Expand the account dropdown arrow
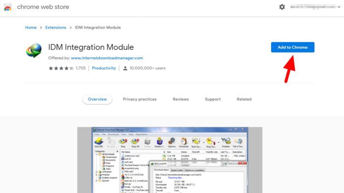344x193 pixels. click(339, 7)
